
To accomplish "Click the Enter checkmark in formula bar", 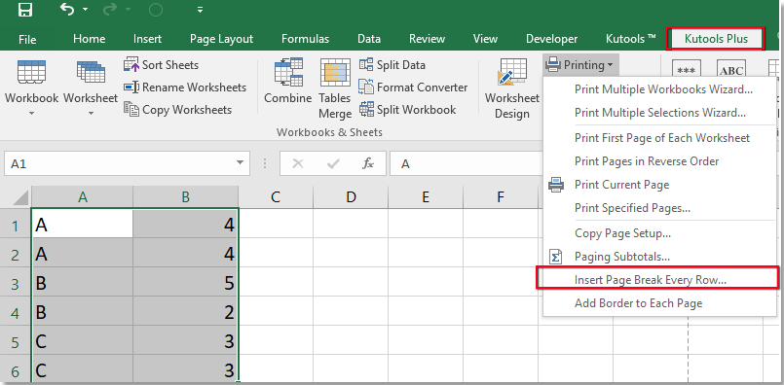I will click(x=333, y=163).
